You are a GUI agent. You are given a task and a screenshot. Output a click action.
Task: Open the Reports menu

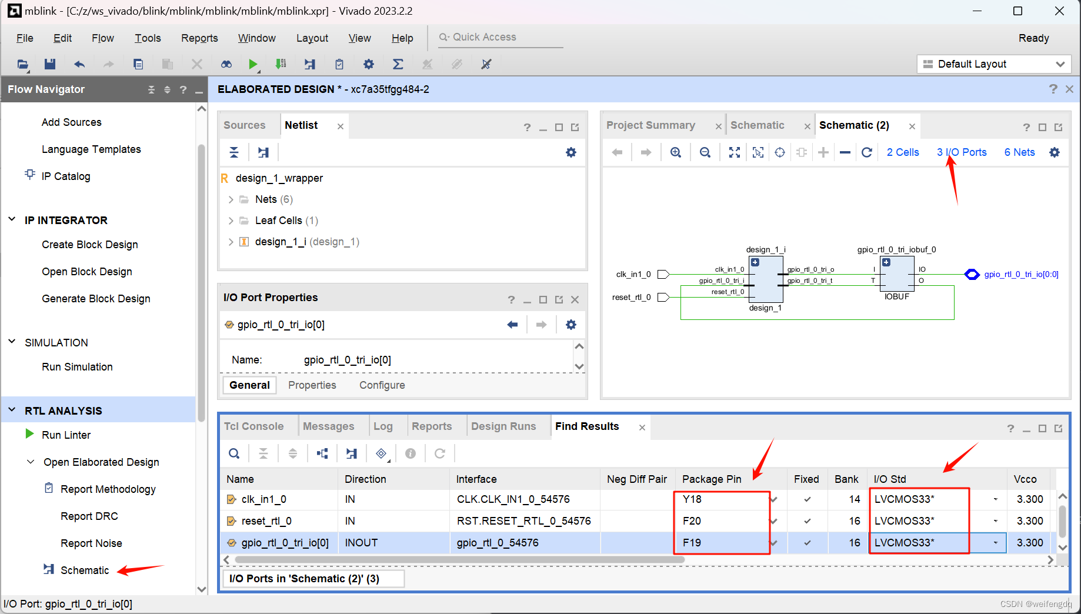point(199,38)
